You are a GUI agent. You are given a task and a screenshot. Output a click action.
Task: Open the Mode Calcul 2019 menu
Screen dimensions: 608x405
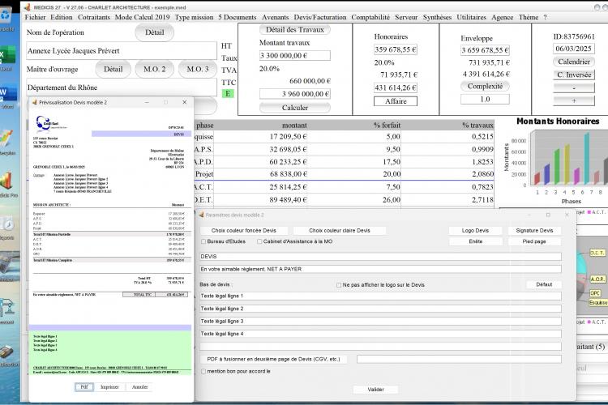pos(143,17)
